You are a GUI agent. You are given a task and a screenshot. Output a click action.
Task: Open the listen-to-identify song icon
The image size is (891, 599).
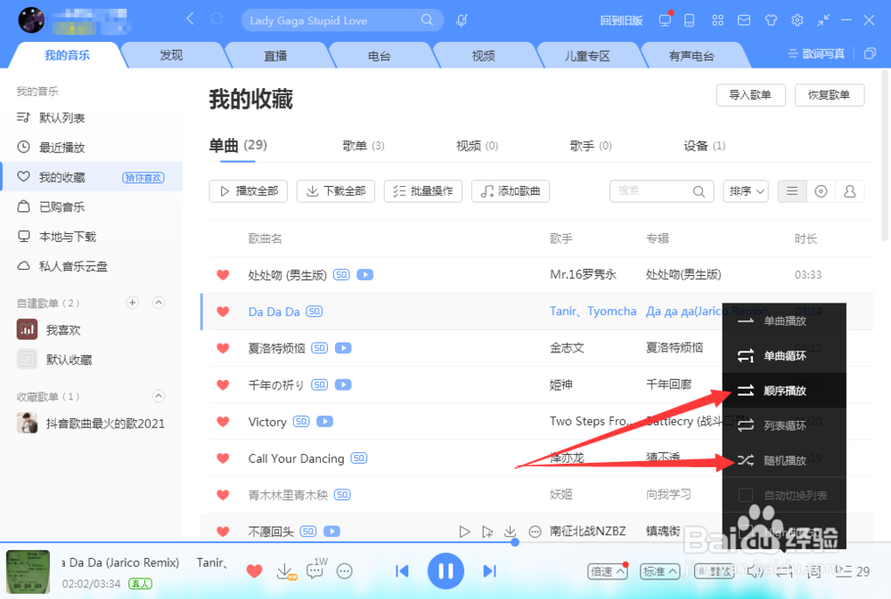tap(462, 20)
